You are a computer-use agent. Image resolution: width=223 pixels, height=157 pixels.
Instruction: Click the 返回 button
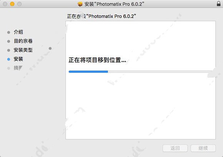click(175, 148)
